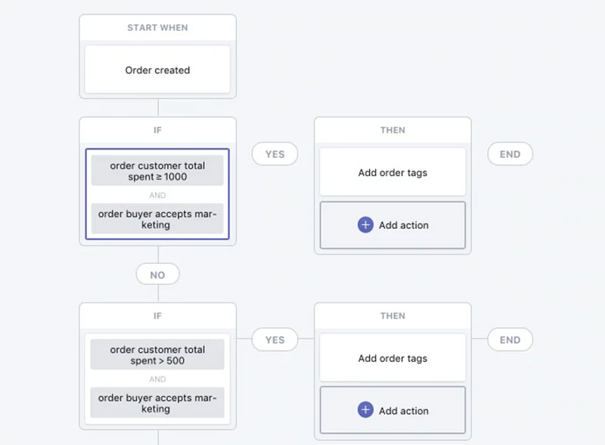Click the plus icon on the first Add action
605x445 pixels.
(365, 224)
